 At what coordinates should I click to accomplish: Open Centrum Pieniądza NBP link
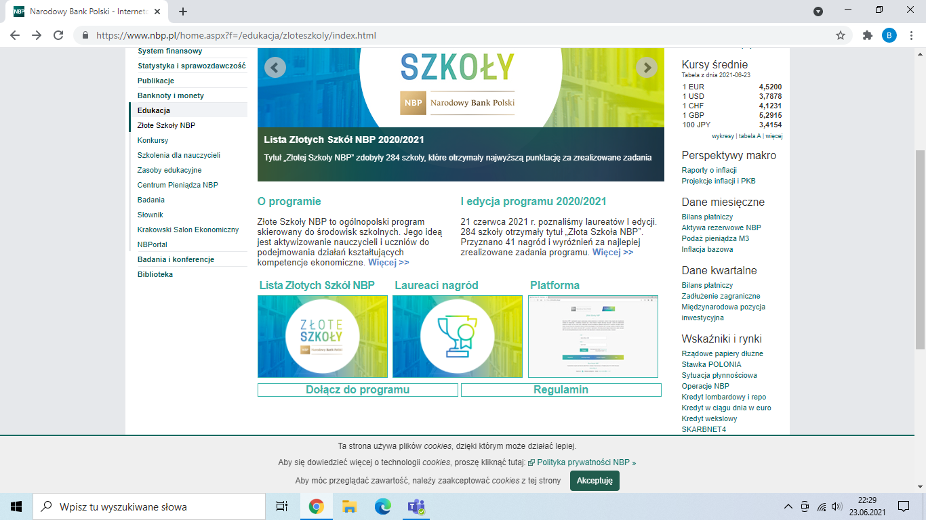178,185
